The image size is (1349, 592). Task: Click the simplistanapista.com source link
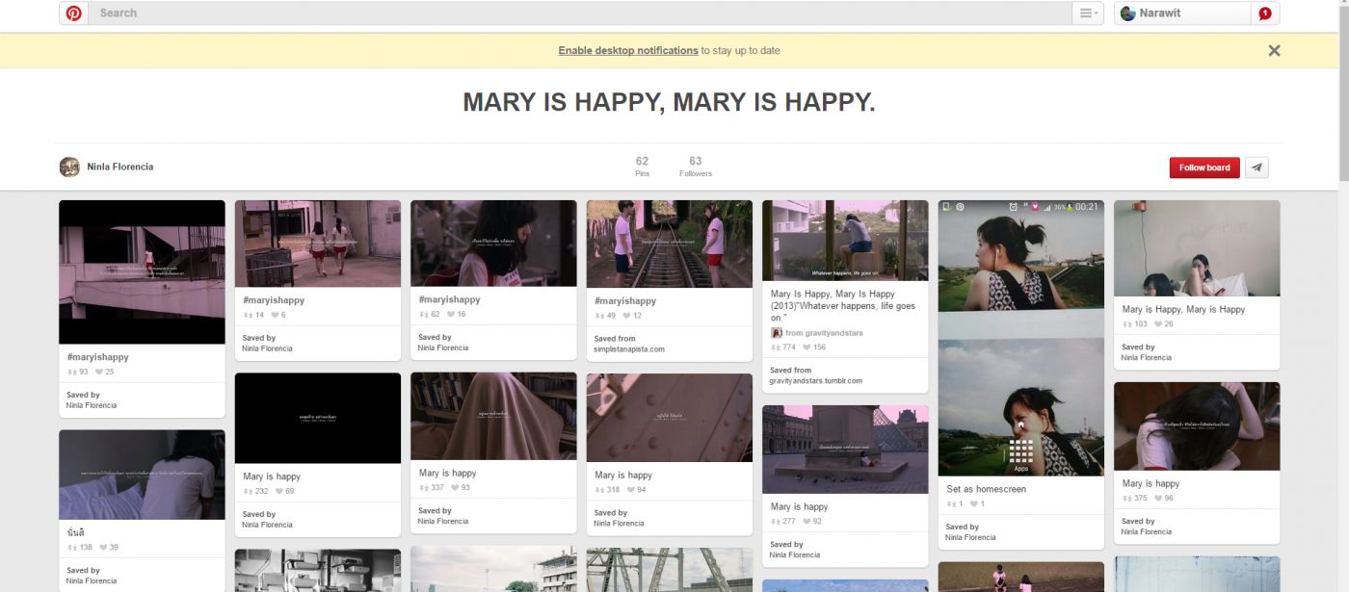tap(629, 349)
